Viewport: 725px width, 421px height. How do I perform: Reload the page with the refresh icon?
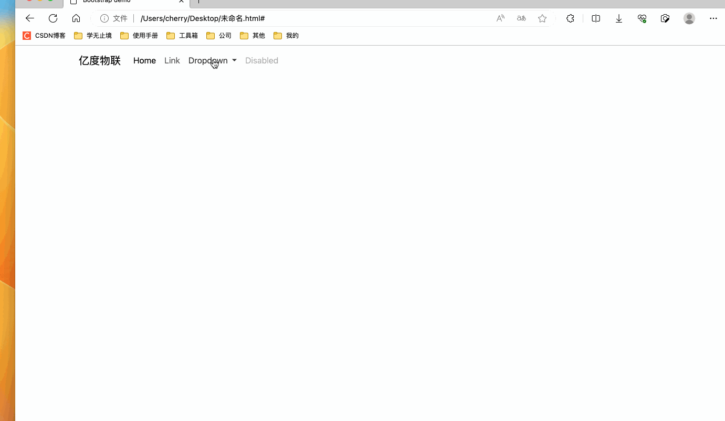(x=53, y=18)
